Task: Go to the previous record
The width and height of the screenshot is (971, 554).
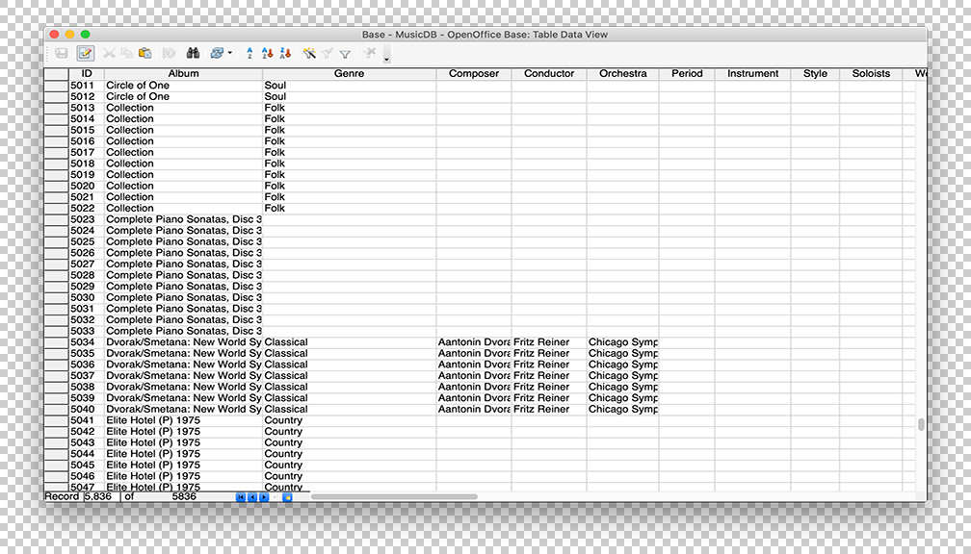Action: point(252,497)
